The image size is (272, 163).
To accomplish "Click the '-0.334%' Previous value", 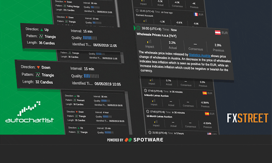I will [x=207, y=123].
